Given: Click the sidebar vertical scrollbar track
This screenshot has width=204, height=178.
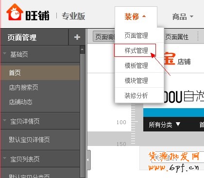Looking at the screenshot, I should point(83,115).
